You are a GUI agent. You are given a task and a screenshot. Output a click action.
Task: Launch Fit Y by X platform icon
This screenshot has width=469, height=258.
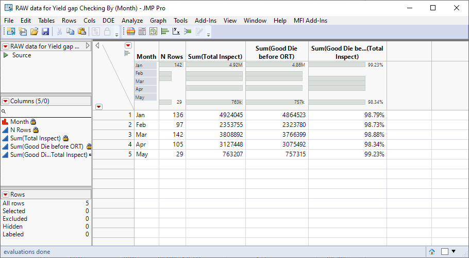pyautogui.click(x=176, y=31)
